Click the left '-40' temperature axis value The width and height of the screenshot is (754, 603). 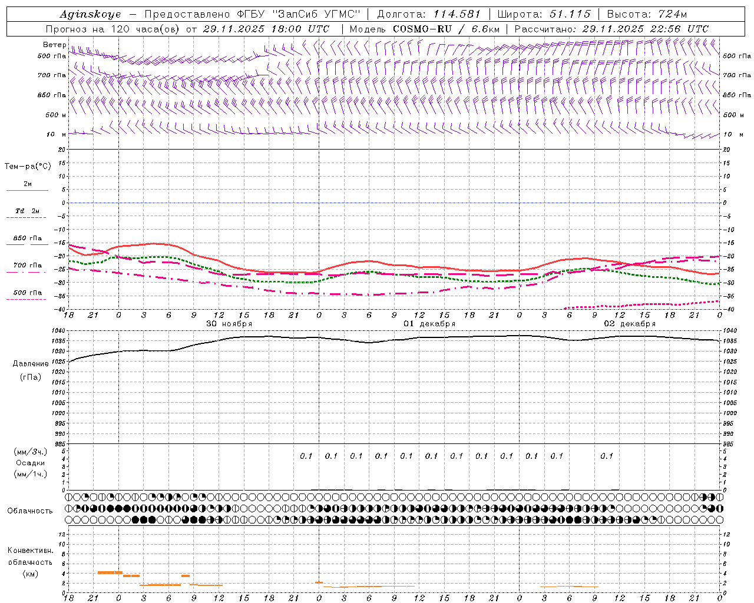(x=60, y=310)
